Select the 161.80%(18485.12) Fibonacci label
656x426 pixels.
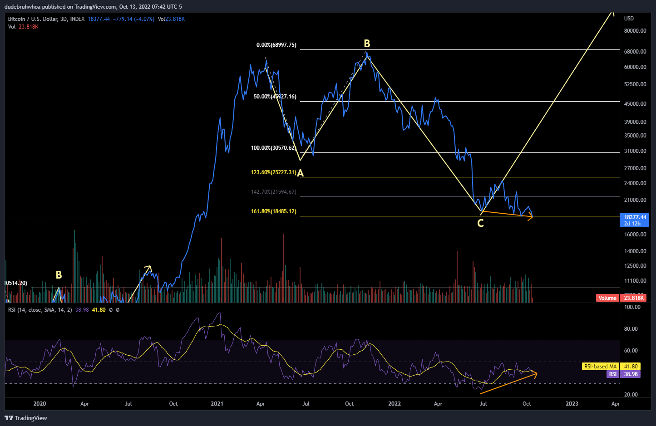[273, 211]
